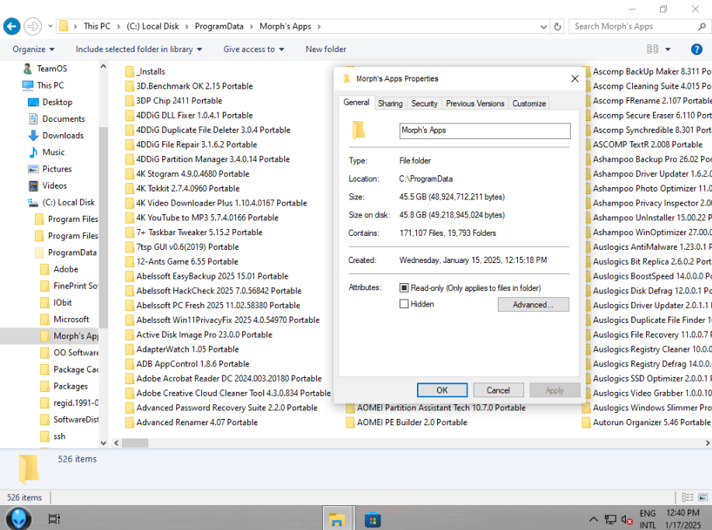Viewport: 712px width, 530px height.
Task: Click the search magnifier icon
Action: 702,27
